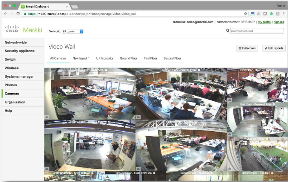Expand the Network-wide sidebar menu

click(16, 42)
